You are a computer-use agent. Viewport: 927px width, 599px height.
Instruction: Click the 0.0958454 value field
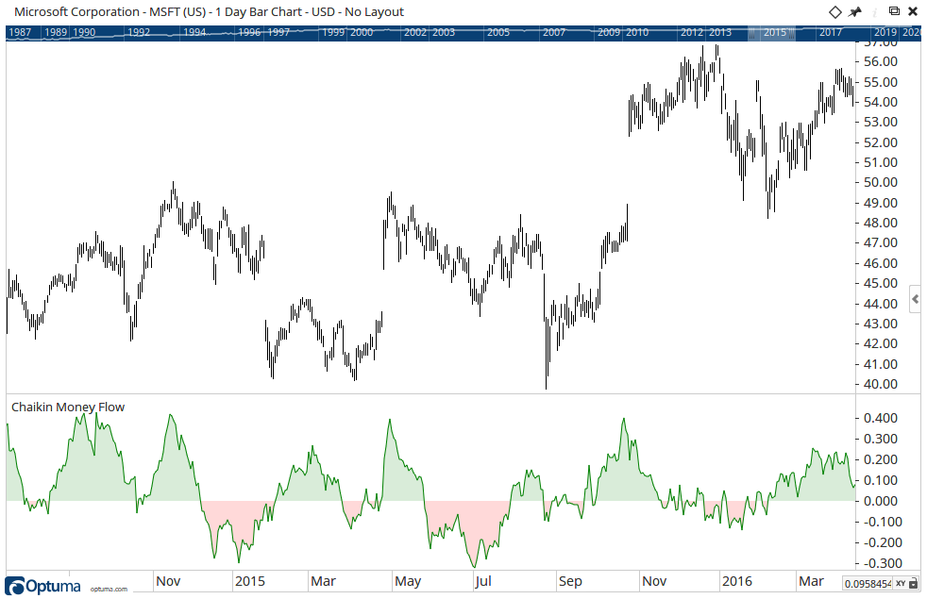point(868,584)
